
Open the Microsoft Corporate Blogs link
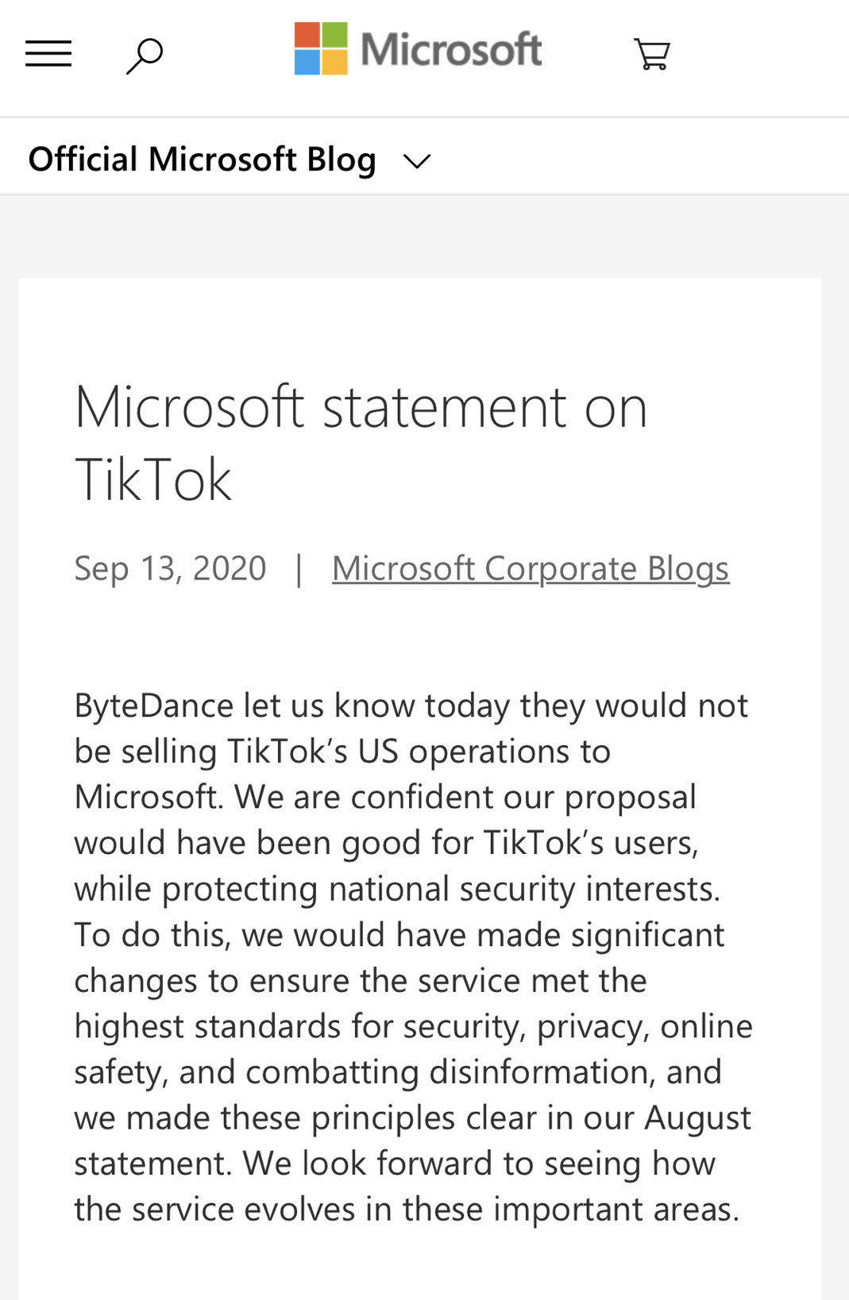(x=531, y=568)
